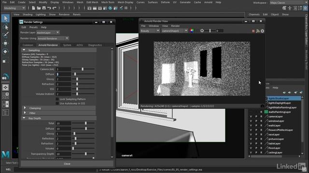
Task: Open the Modeling menu set dropdown
Action: (x=14, y=8)
